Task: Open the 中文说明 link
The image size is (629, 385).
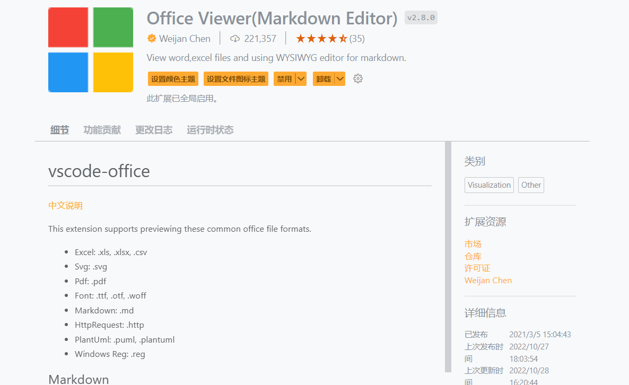Action: point(65,206)
